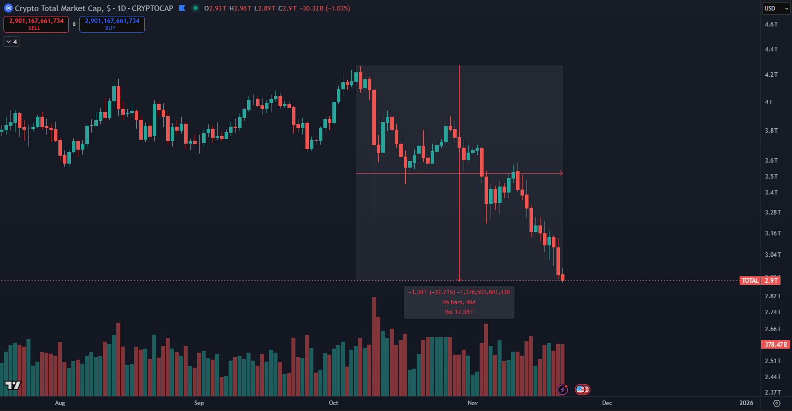
Task: Click the 2026 label on the time axis
Action: tap(746, 403)
